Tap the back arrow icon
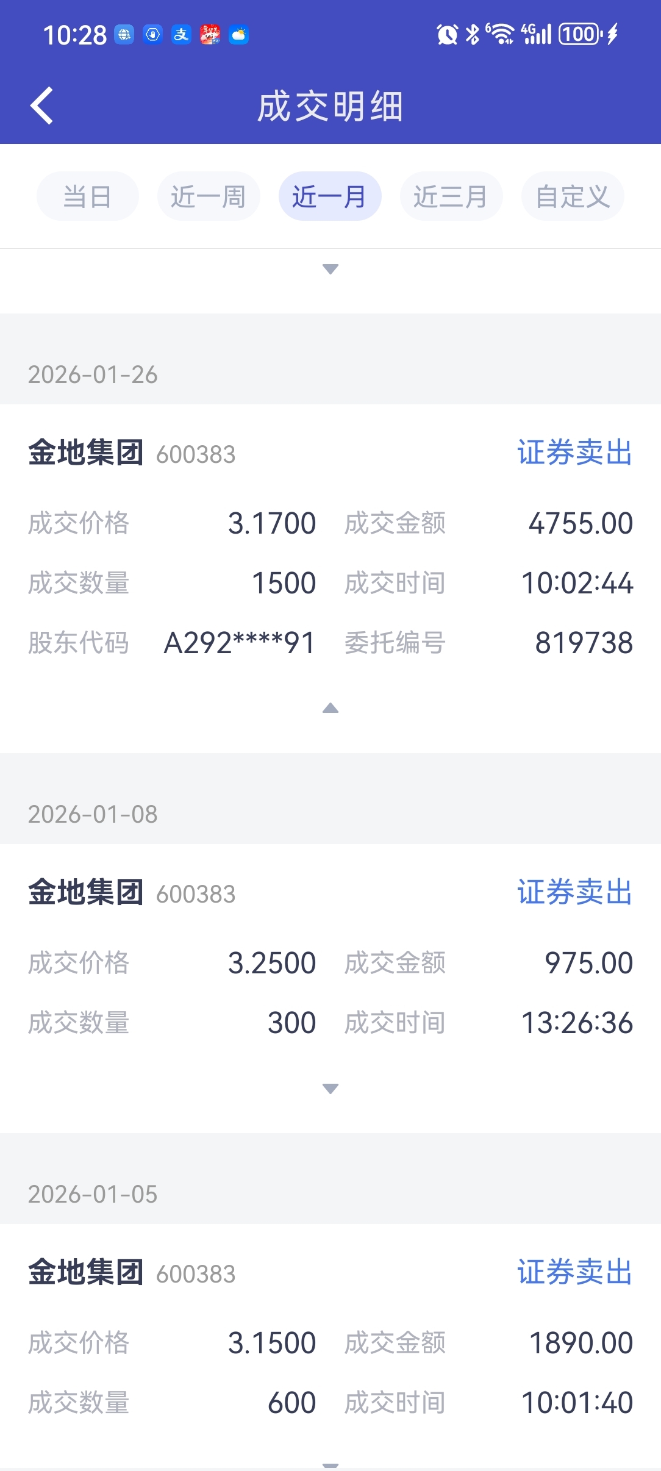661x1471 pixels. click(x=41, y=106)
